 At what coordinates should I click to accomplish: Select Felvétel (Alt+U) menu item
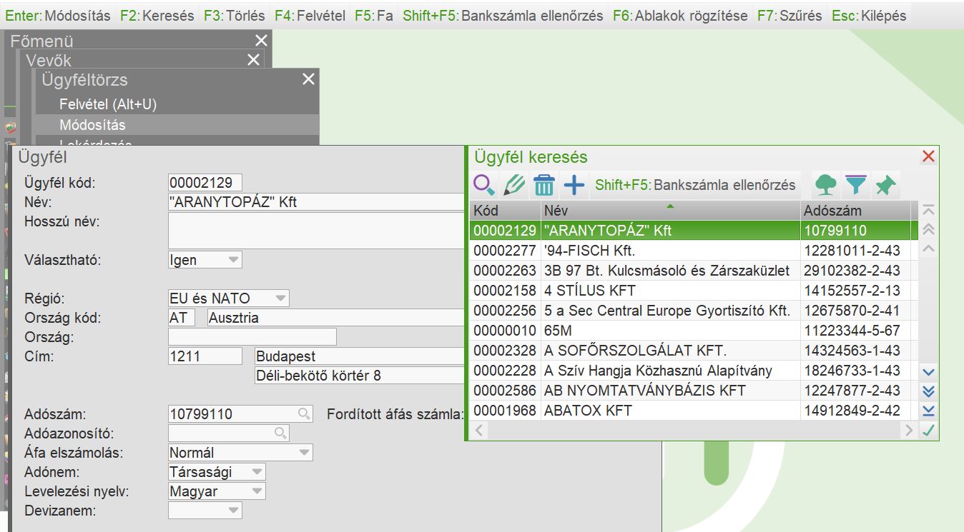point(108,104)
